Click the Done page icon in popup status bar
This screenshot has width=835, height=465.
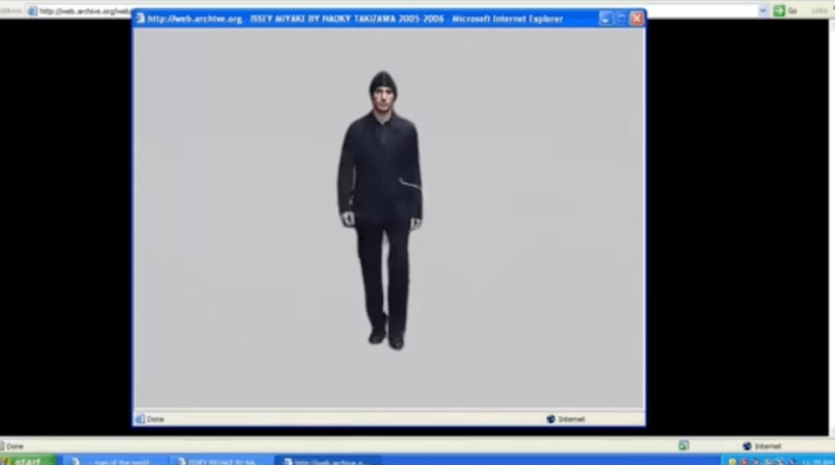click(140, 419)
